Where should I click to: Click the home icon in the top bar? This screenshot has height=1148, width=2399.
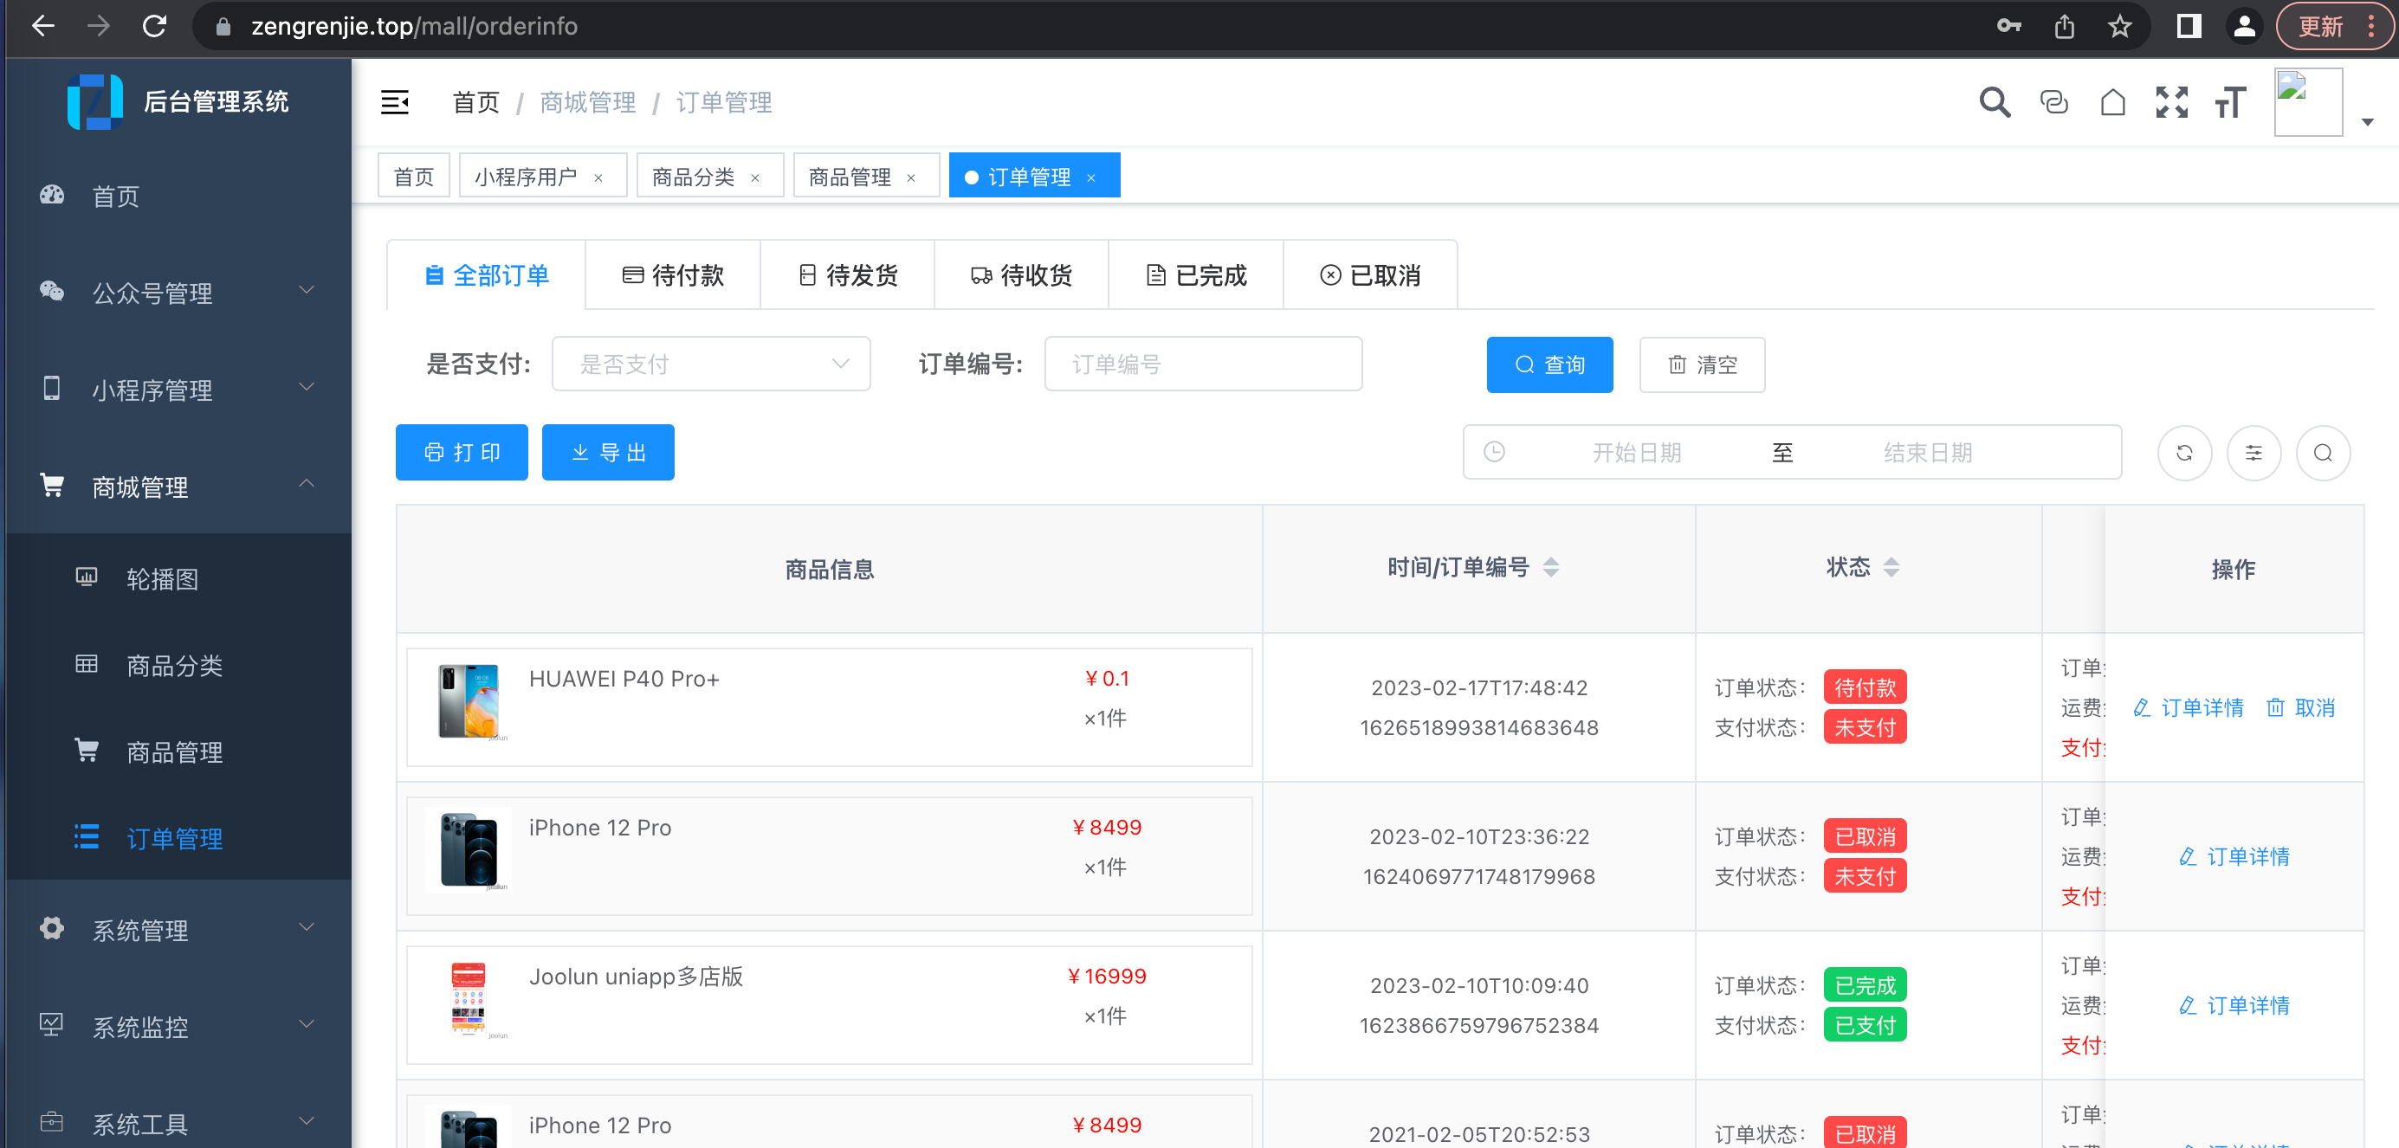pos(2112,102)
